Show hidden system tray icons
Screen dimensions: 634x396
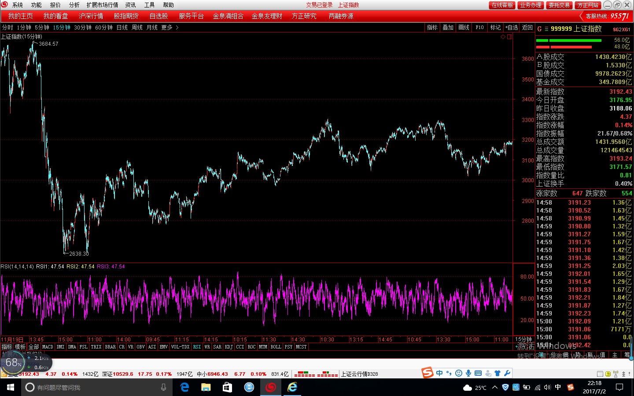tap(495, 388)
